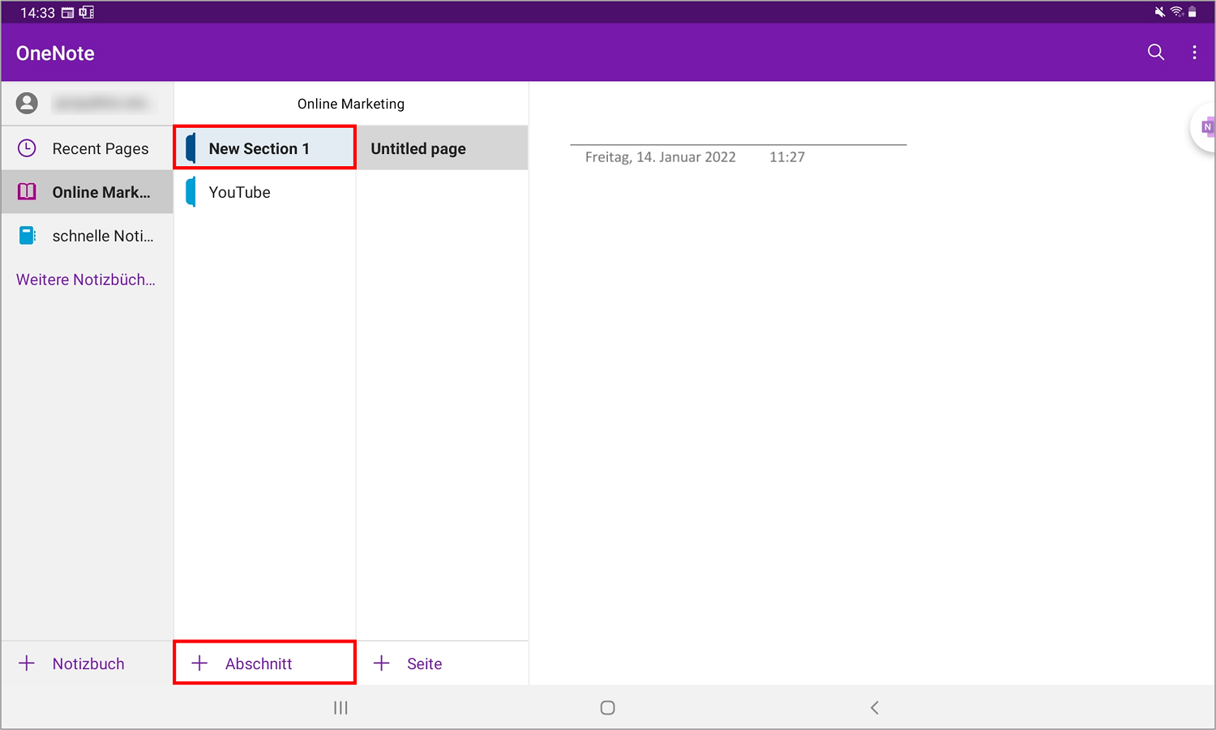Image resolution: width=1216 pixels, height=730 pixels.
Task: Tap the Android recent apps navigation icon
Action: pyautogui.click(x=340, y=708)
